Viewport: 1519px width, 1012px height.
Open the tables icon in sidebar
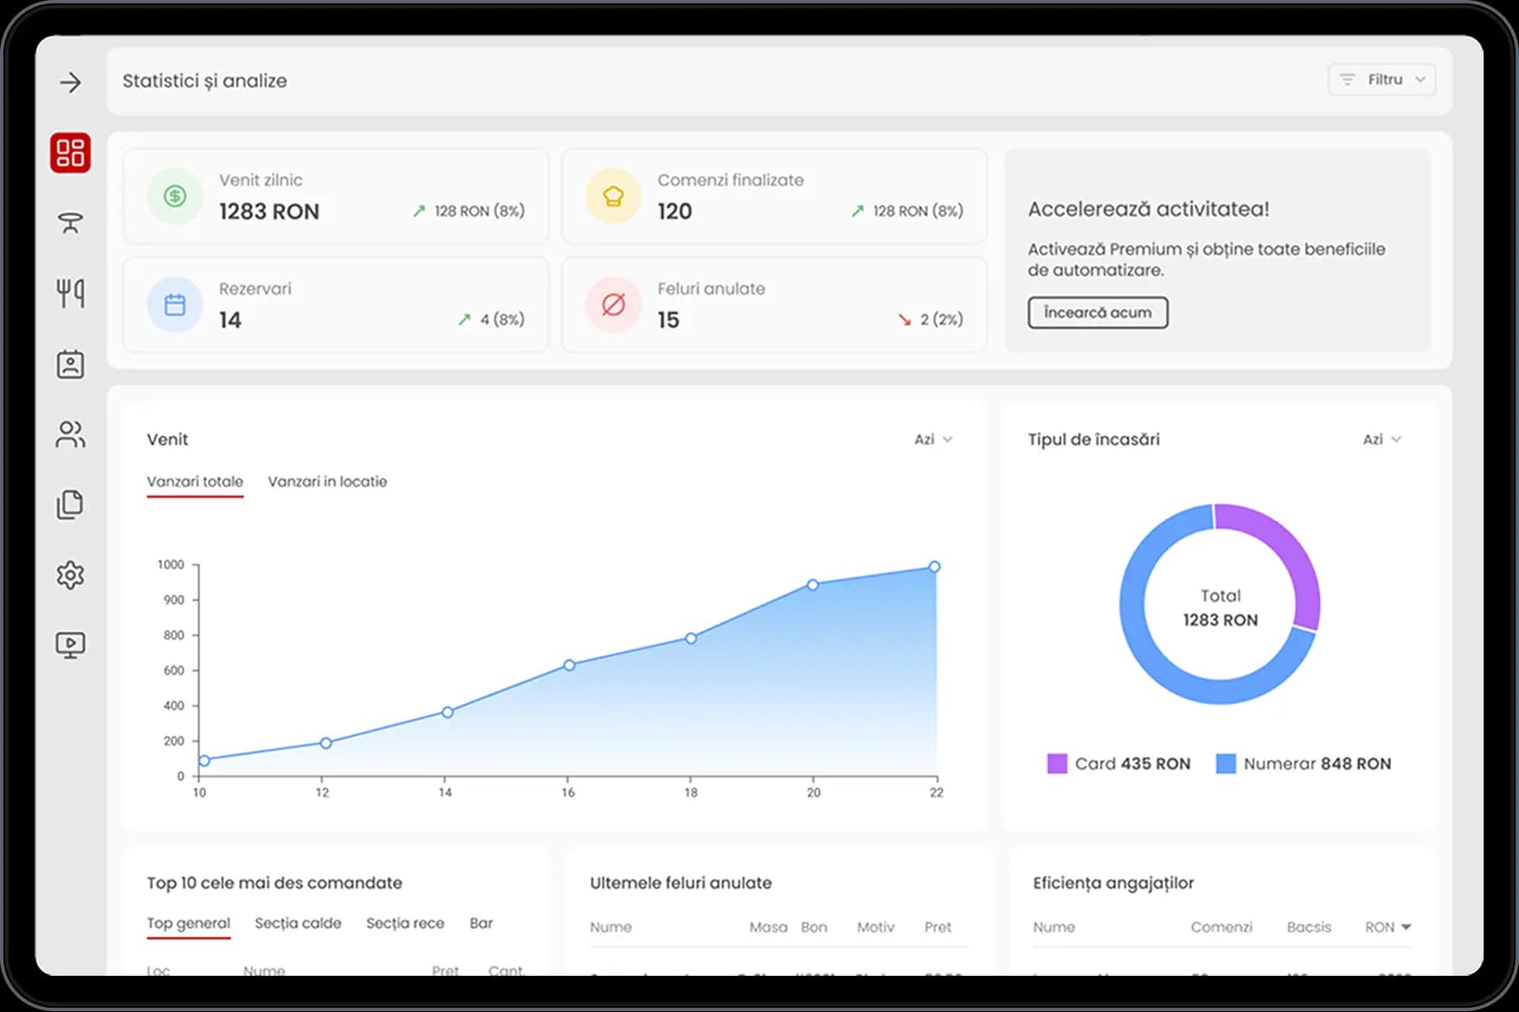[70, 223]
